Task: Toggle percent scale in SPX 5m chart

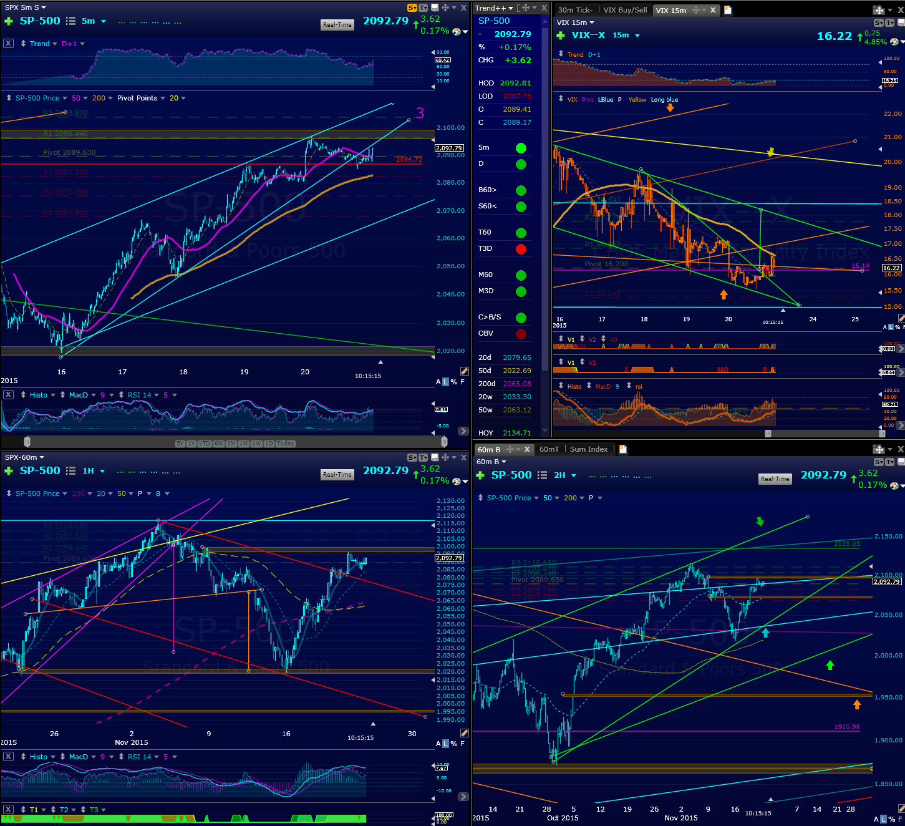Action: 453,382
